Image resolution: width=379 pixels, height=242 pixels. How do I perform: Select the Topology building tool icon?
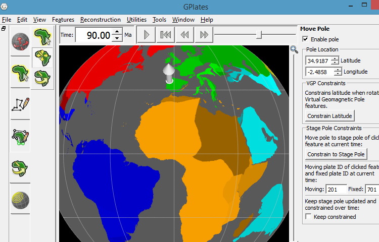click(x=21, y=137)
